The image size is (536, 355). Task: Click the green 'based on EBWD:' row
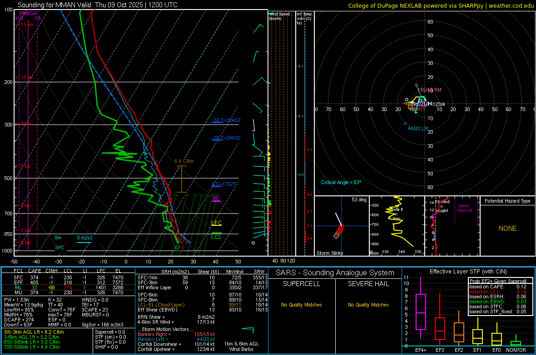pyautogui.click(x=498, y=302)
